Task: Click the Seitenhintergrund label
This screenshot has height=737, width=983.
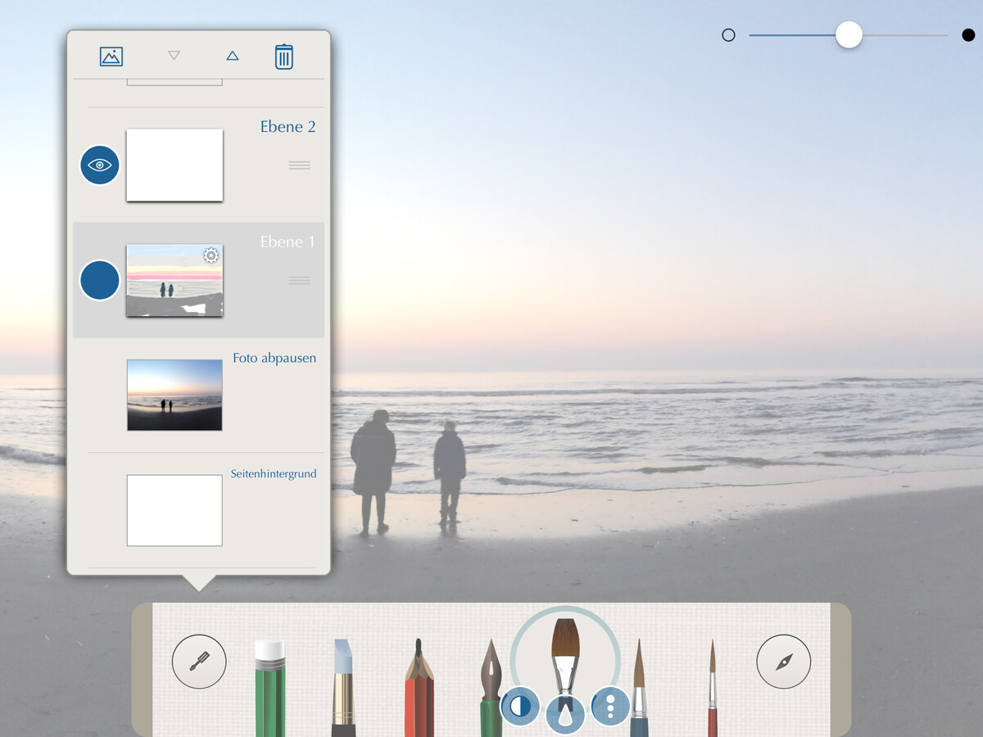Action: pos(274,474)
